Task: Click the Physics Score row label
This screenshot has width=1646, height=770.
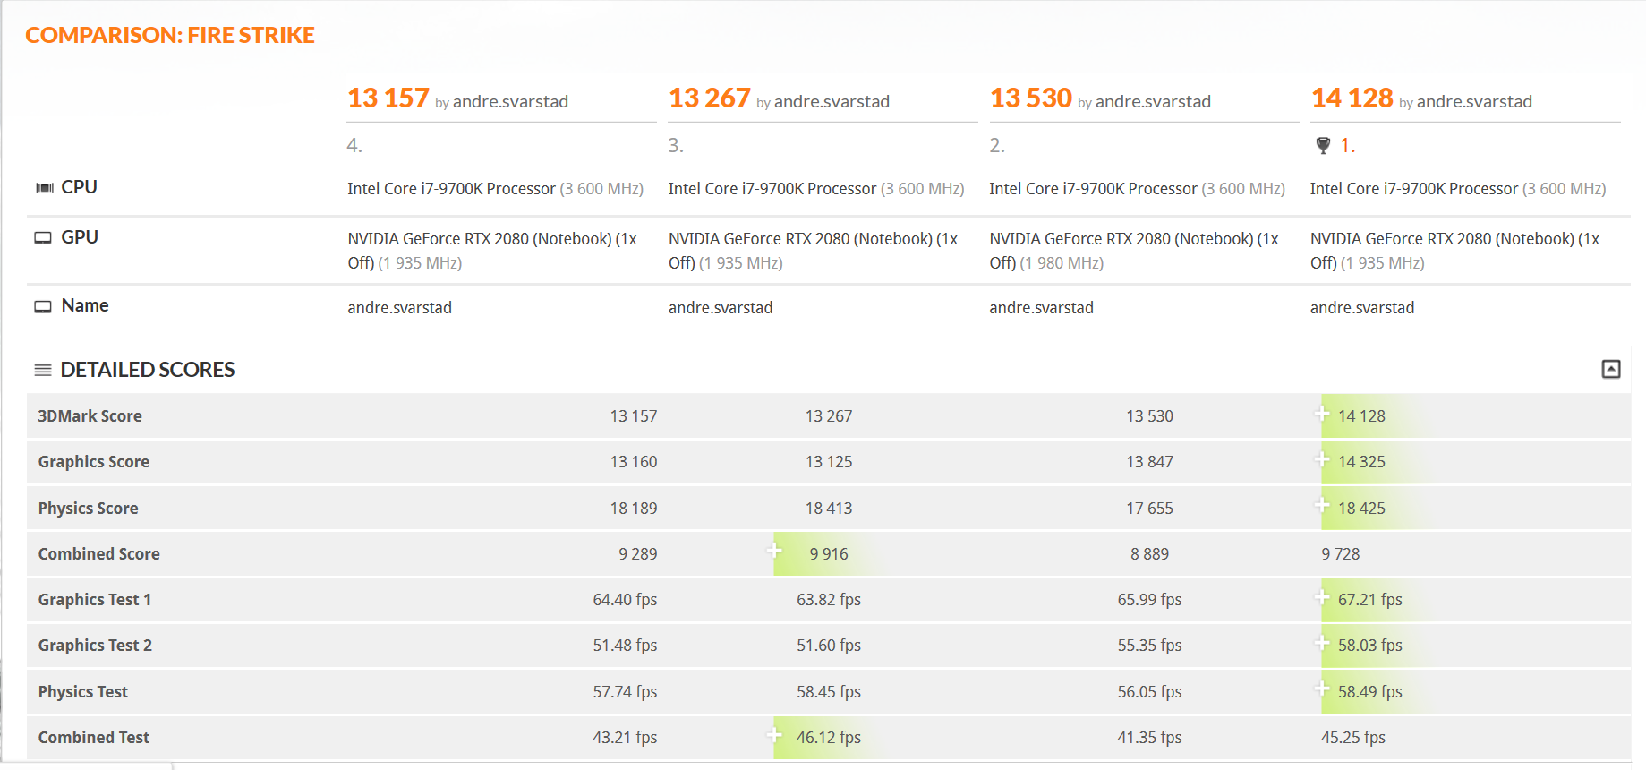Action: coord(88,509)
